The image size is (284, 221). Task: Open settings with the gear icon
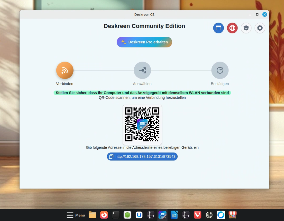(x=260, y=28)
